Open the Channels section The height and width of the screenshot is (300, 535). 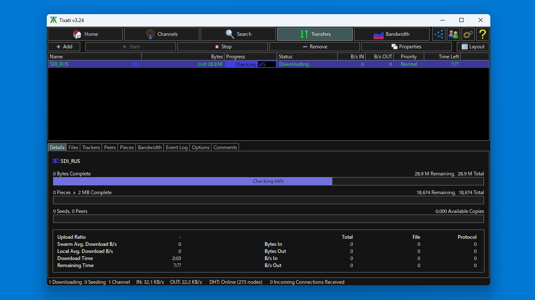[x=162, y=34]
